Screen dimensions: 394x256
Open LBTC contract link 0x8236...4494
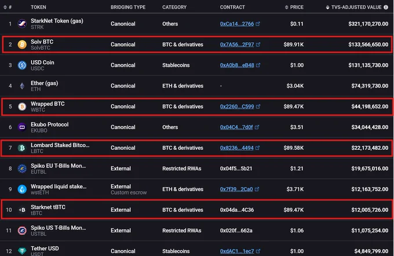(x=237, y=148)
